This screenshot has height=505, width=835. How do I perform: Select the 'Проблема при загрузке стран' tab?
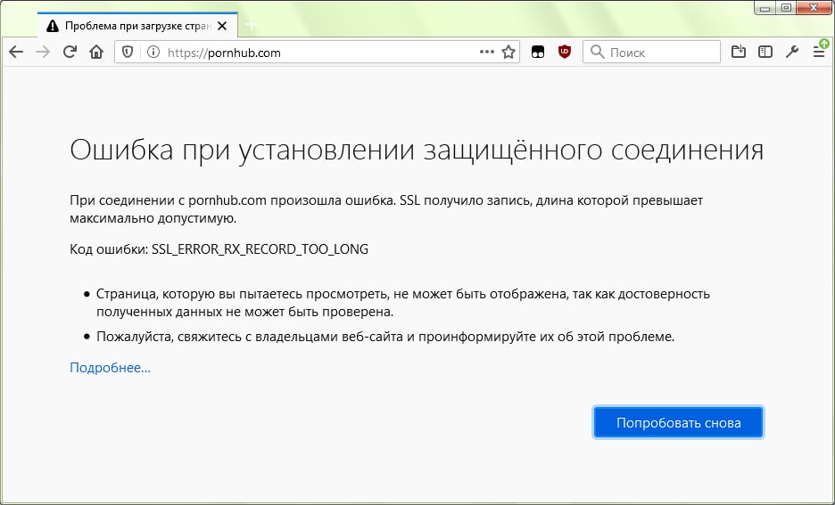(x=137, y=26)
